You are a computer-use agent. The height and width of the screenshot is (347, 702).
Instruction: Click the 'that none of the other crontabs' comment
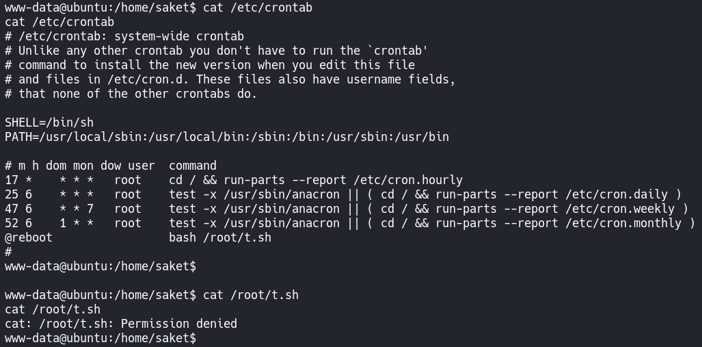(131, 94)
